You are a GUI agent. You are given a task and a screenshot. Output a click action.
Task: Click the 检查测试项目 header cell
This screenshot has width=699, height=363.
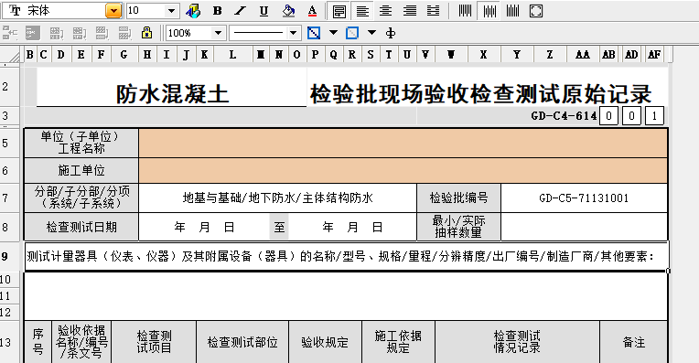[x=154, y=342]
